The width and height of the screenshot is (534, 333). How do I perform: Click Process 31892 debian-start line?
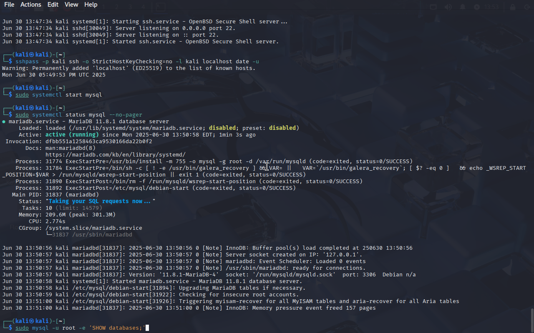click(x=156, y=188)
